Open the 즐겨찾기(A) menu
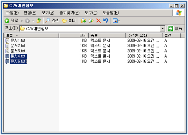Image resolution: width=188 pixels, height=135 pixels. [69, 13]
